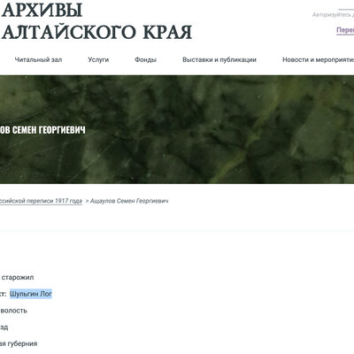Click the старожил value text

pos(18,277)
